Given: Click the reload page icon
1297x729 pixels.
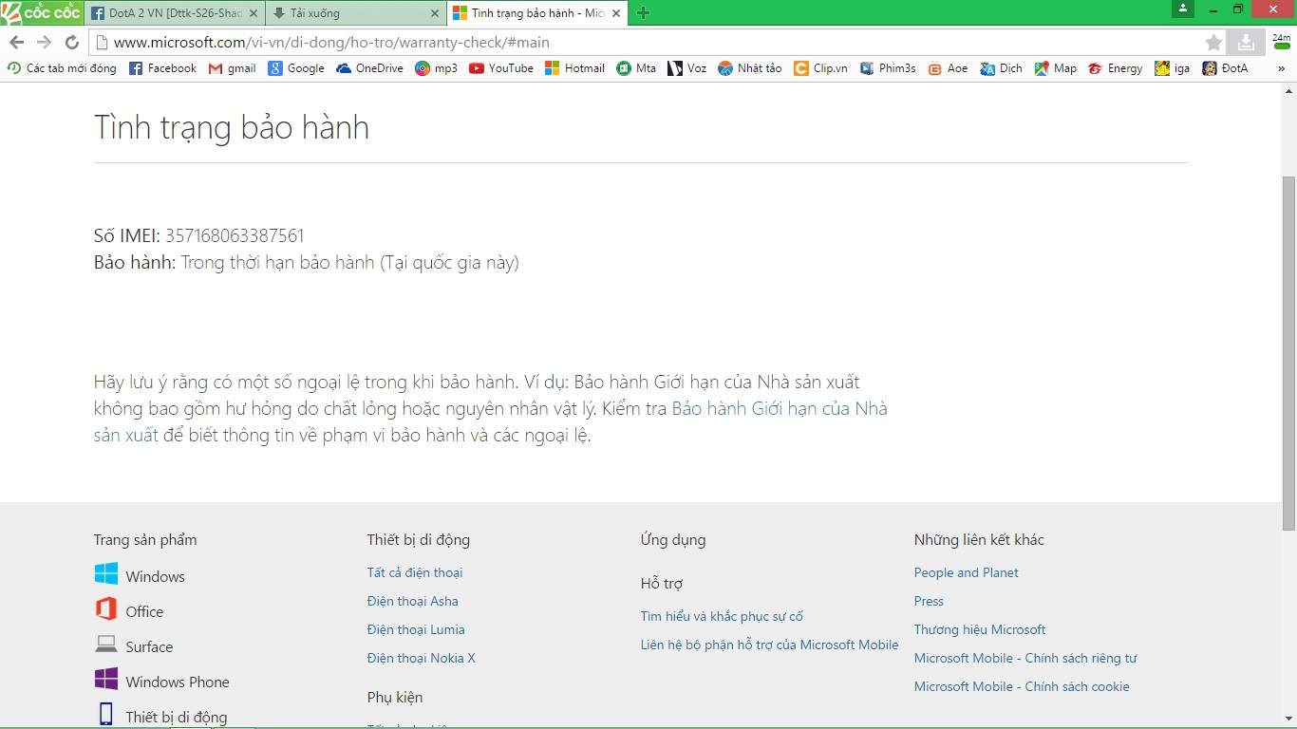Looking at the screenshot, I should coord(71,43).
